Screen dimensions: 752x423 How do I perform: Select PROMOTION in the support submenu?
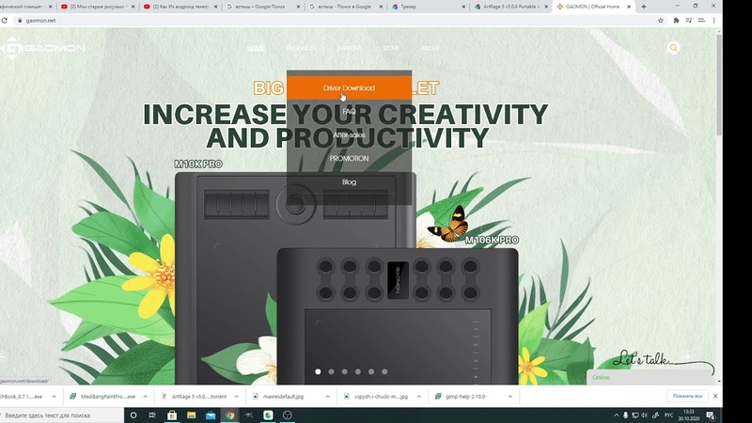349,159
